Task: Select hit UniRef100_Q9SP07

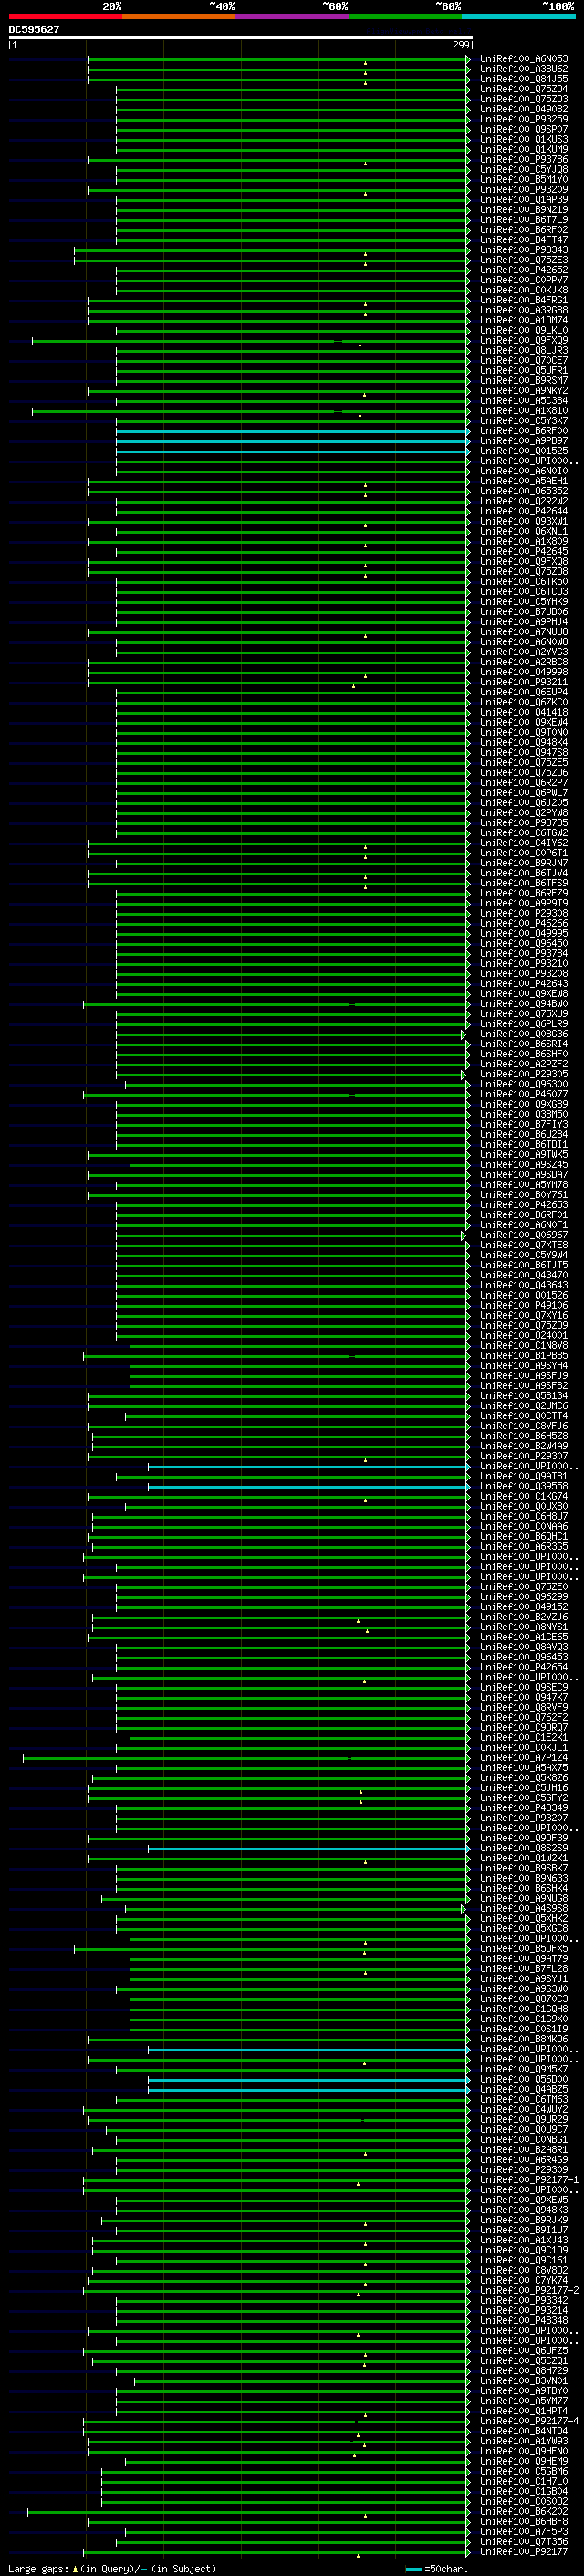Action: click(524, 129)
